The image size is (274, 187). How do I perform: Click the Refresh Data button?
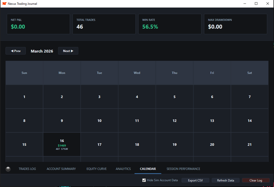(225, 180)
